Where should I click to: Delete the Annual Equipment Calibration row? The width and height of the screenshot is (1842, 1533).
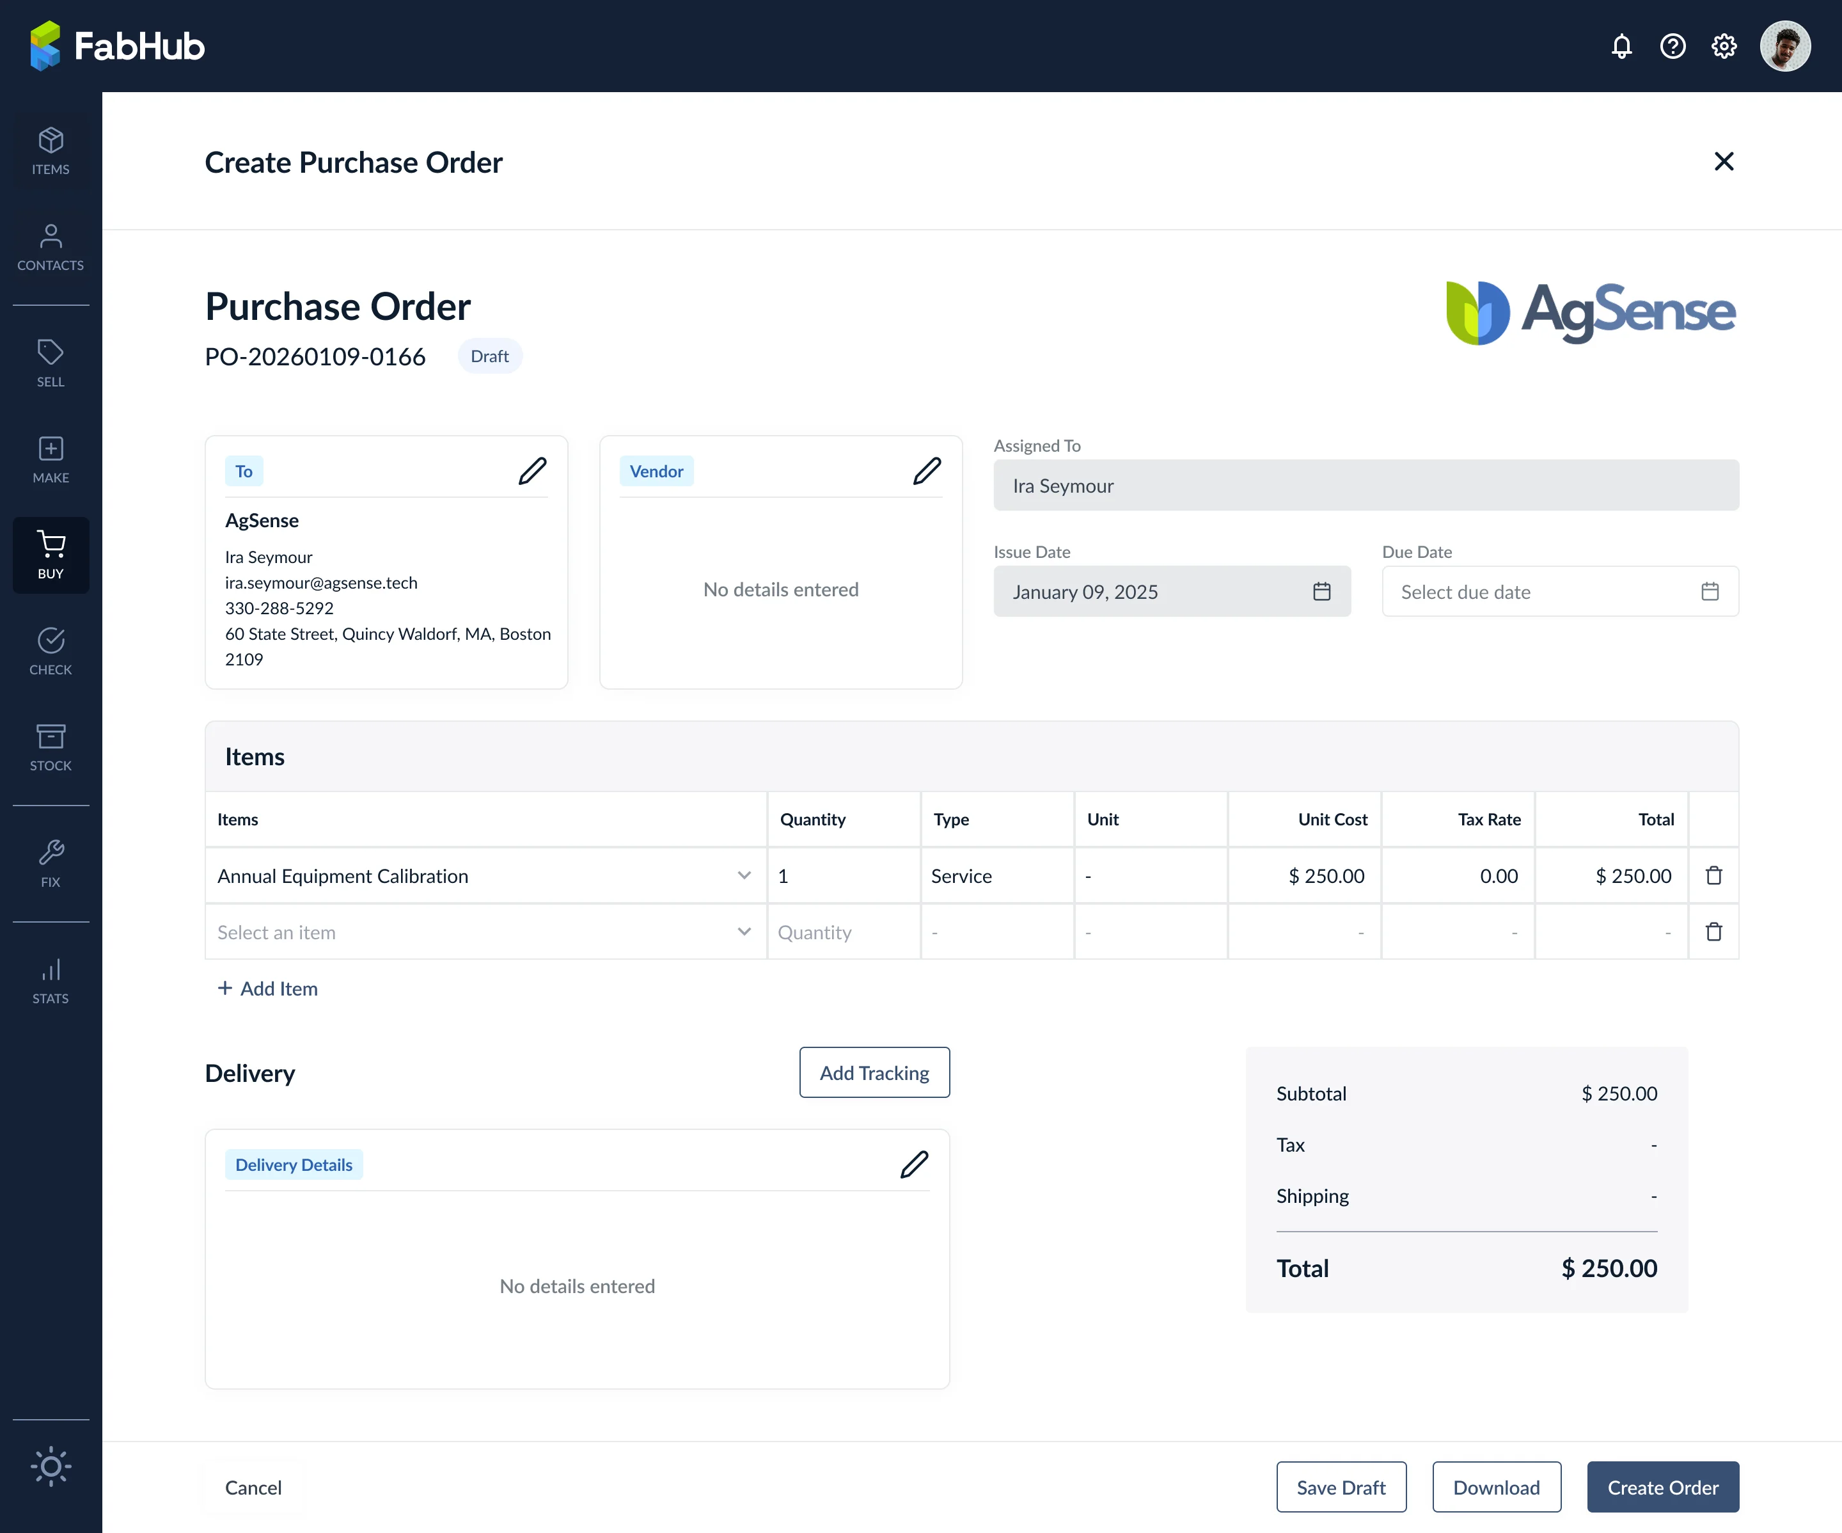(x=1714, y=875)
